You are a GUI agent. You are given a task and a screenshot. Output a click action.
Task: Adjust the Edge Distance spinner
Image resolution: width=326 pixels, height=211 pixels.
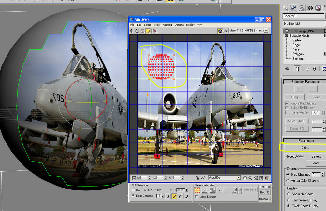point(163,196)
